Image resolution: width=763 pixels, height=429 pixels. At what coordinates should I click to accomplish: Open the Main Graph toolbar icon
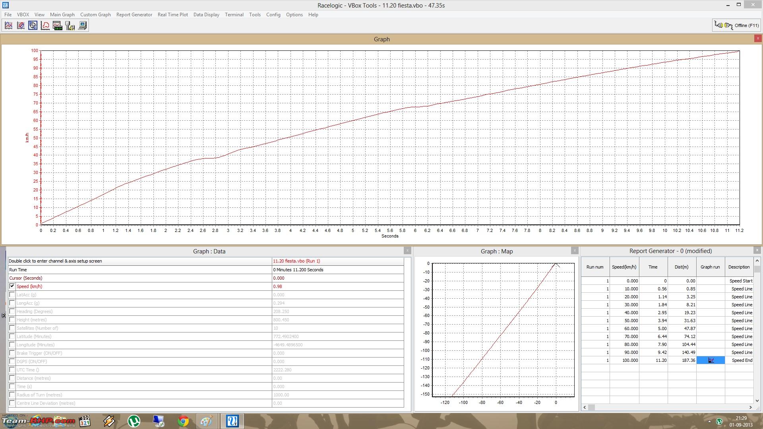coord(8,25)
